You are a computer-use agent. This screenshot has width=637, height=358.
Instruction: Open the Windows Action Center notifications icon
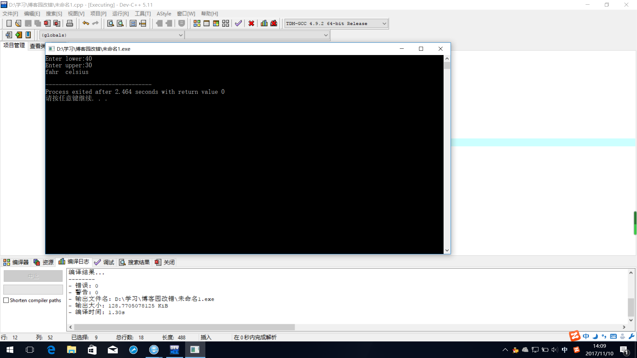point(624,350)
